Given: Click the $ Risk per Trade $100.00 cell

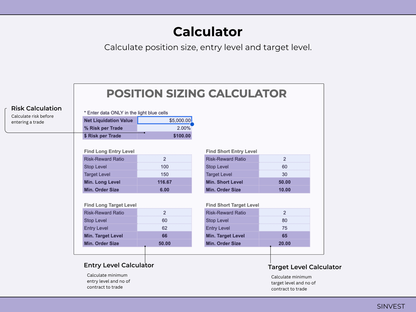Looking at the screenshot, I should click(x=164, y=136).
